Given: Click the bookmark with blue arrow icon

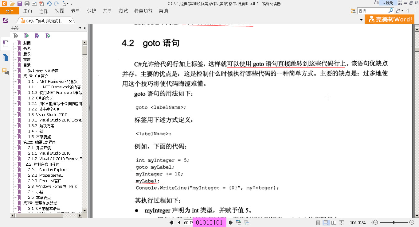Looking at the screenshot, I should (x=37, y=36).
